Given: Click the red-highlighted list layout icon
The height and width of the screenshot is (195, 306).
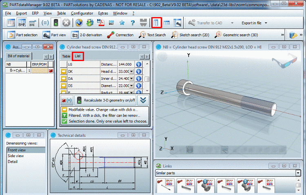Looking at the screenshot, I should click(156, 23).
